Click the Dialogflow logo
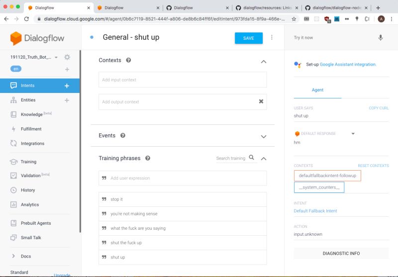The width and height of the screenshot is (398, 277). point(37,38)
